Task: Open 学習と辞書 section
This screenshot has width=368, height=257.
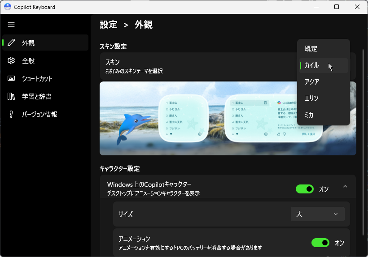Action: pos(45,96)
